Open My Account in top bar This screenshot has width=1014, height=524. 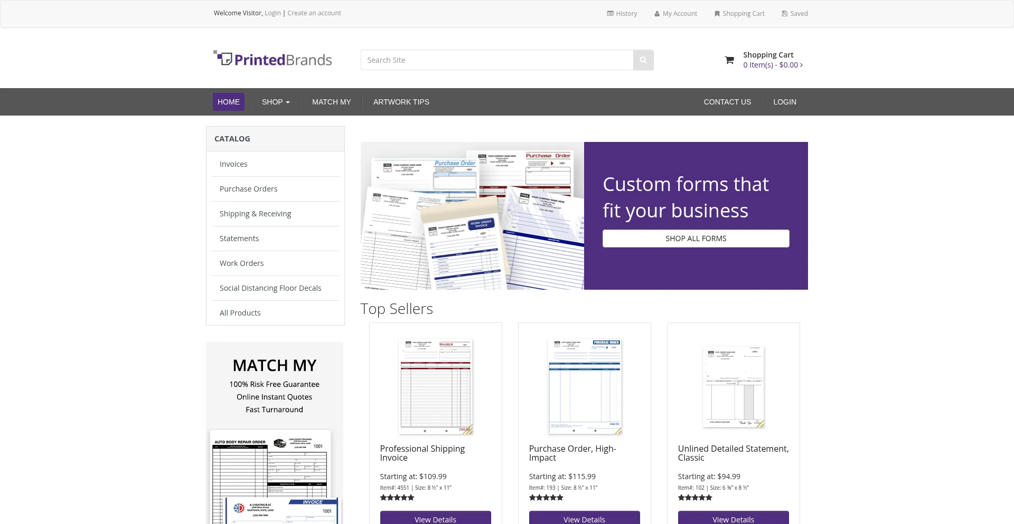pos(675,14)
